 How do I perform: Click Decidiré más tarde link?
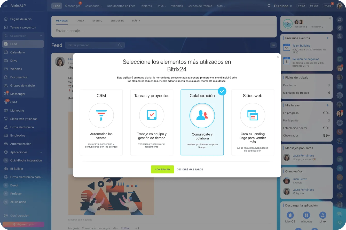(x=190, y=170)
